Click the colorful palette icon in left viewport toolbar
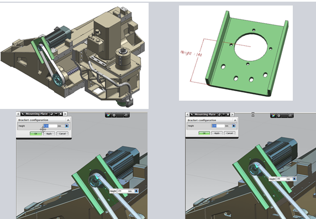The image size is (316, 219). [x=108, y=115]
